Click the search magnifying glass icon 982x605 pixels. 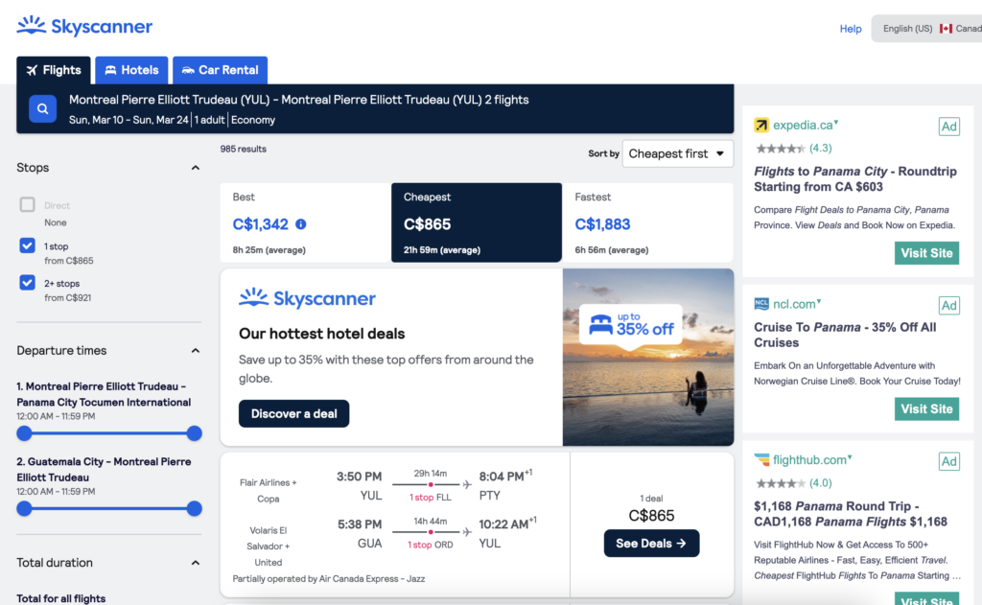(x=42, y=107)
